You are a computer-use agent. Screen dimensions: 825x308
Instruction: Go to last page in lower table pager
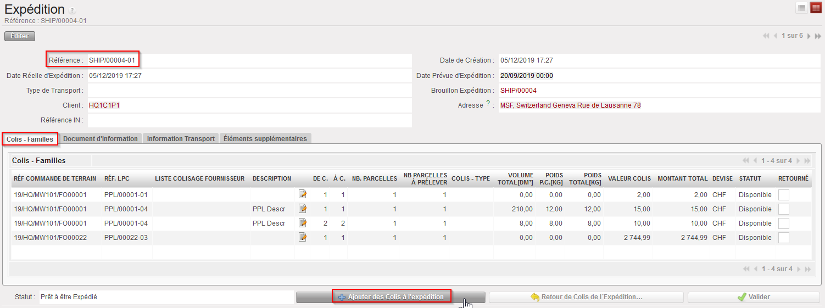click(x=807, y=269)
